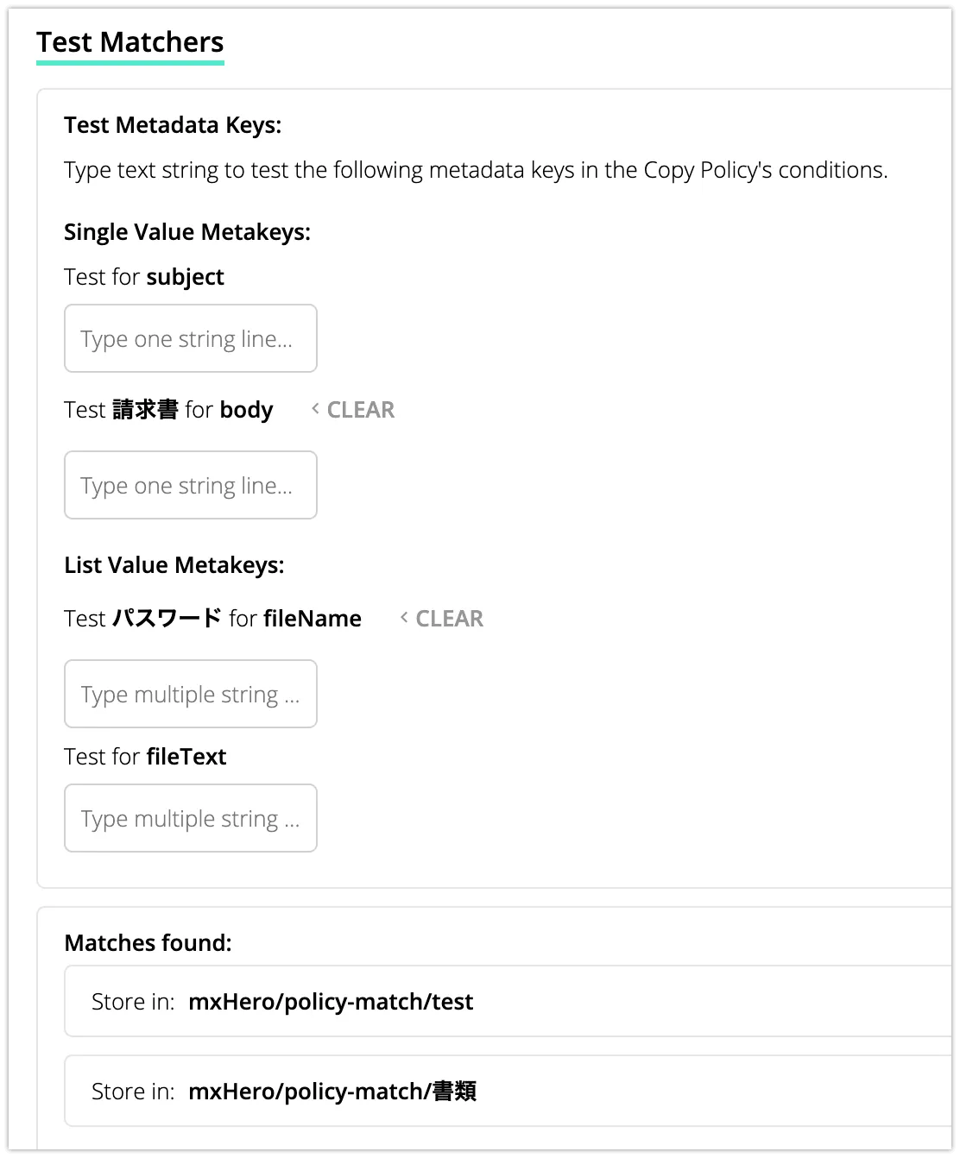Clear the fileName test value
This screenshot has height=1158, width=960.
pos(449,619)
